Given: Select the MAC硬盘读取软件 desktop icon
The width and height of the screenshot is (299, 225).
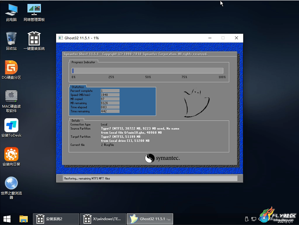Looking at the screenshot, I should tap(11, 101).
